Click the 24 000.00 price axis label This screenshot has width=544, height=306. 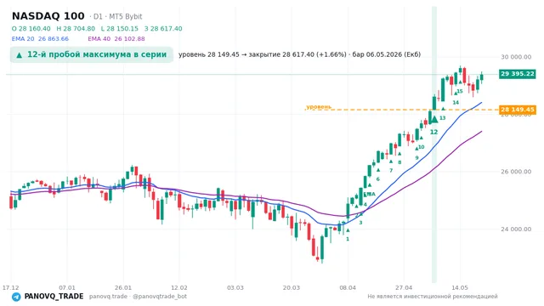[x=516, y=229]
